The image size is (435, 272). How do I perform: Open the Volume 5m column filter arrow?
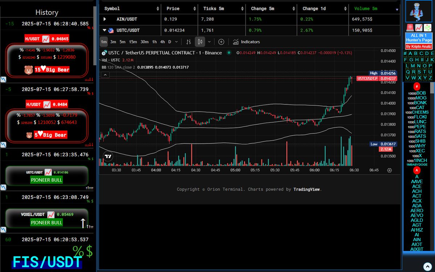397,10
